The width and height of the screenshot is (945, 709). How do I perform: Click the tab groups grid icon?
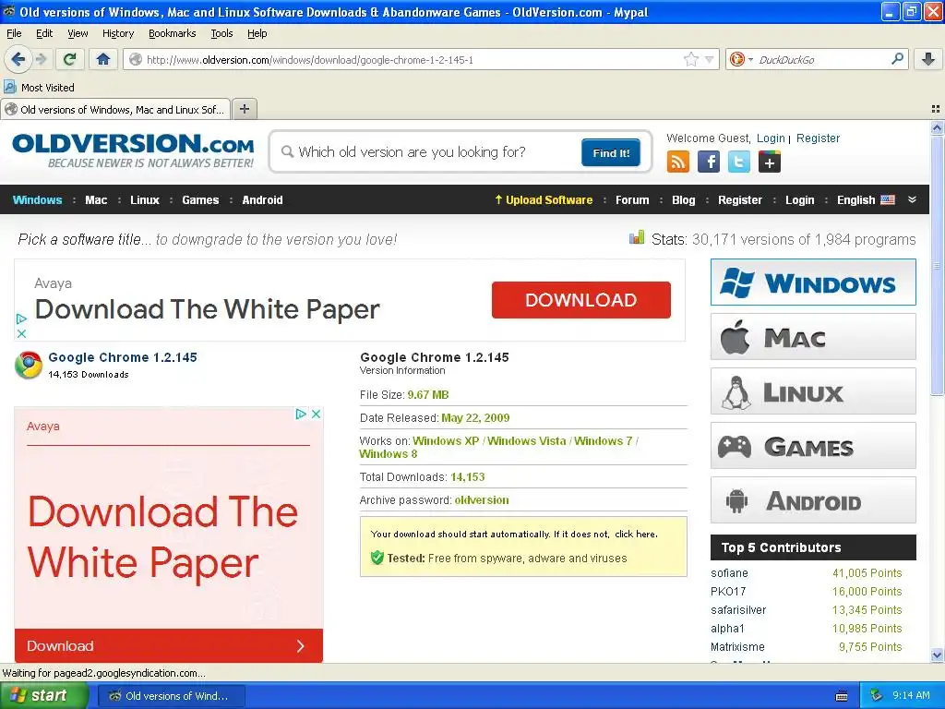(x=936, y=109)
